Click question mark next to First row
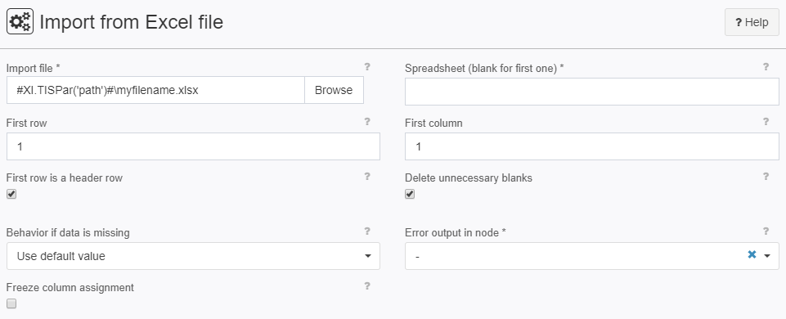Viewport: 786px width, 319px height. click(x=367, y=121)
